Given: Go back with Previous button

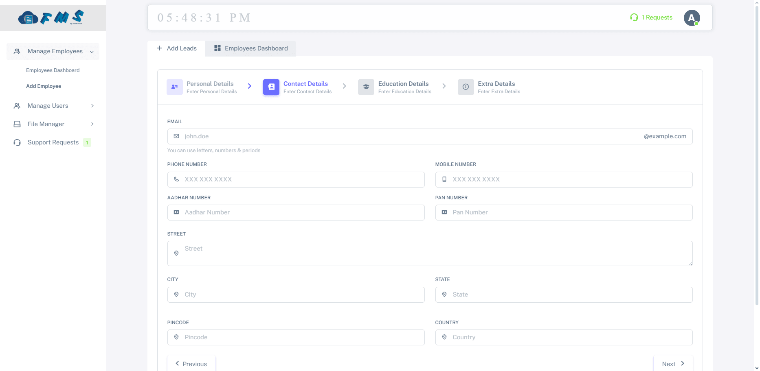Looking at the screenshot, I should point(191,364).
